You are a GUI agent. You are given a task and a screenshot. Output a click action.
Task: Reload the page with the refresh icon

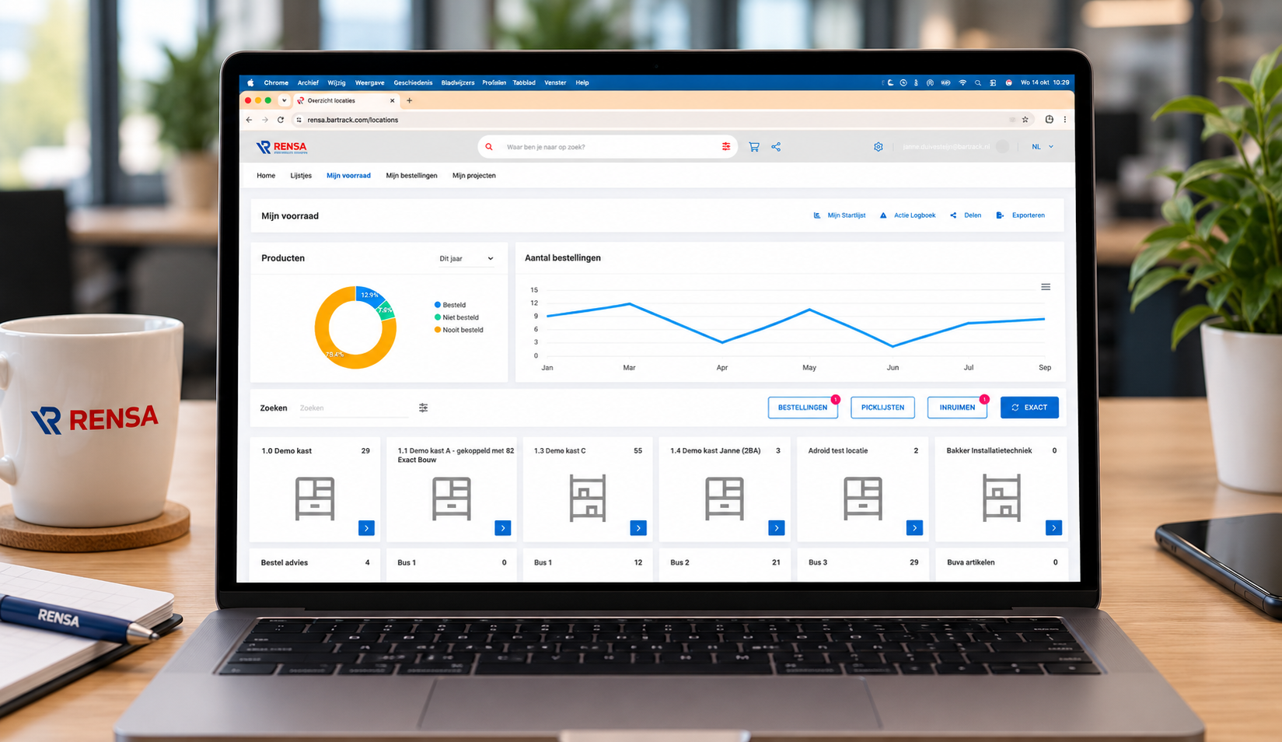[x=281, y=120]
